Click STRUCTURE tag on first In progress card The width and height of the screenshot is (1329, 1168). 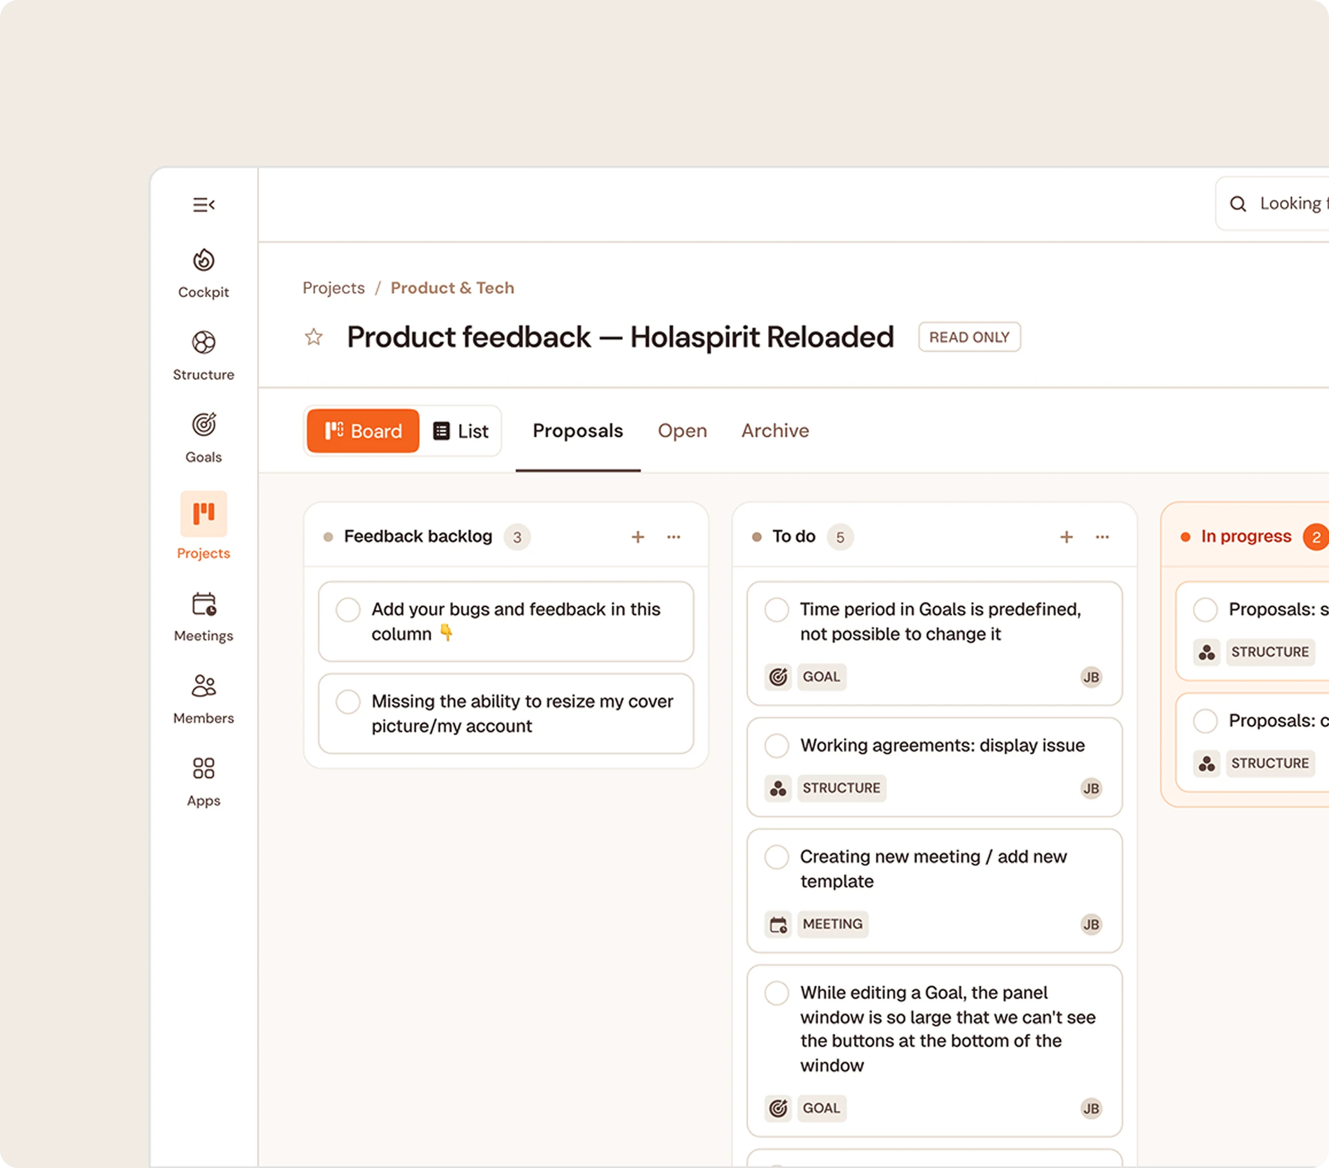coord(1270,652)
